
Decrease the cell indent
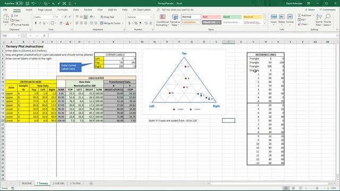click(x=91, y=23)
